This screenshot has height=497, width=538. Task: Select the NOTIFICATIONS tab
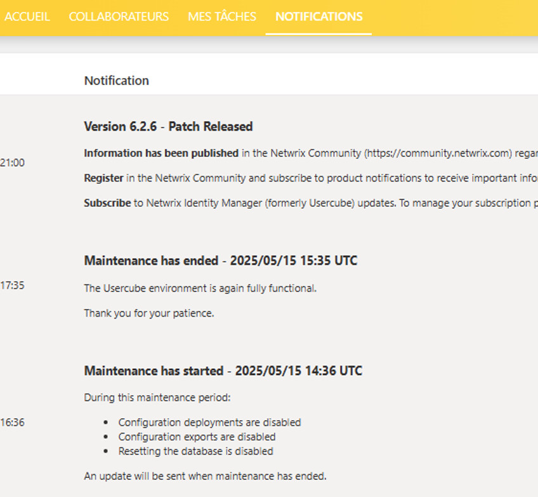tap(318, 17)
